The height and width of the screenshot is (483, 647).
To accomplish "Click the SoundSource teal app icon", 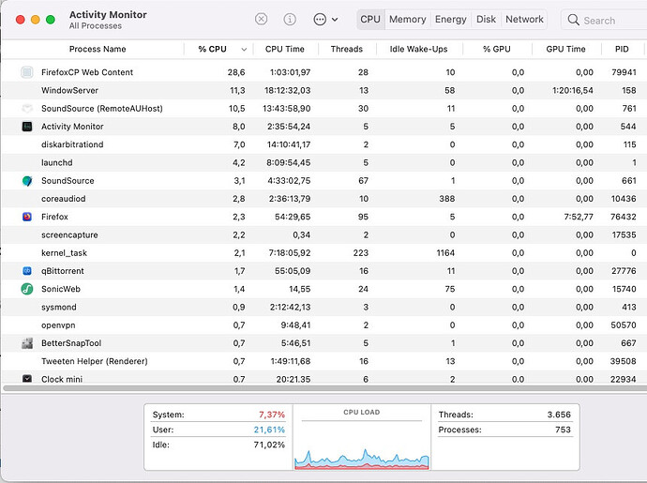I will (27, 180).
